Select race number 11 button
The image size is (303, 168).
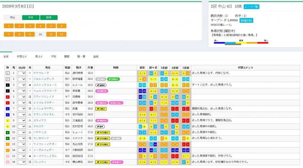[x=51, y=34]
